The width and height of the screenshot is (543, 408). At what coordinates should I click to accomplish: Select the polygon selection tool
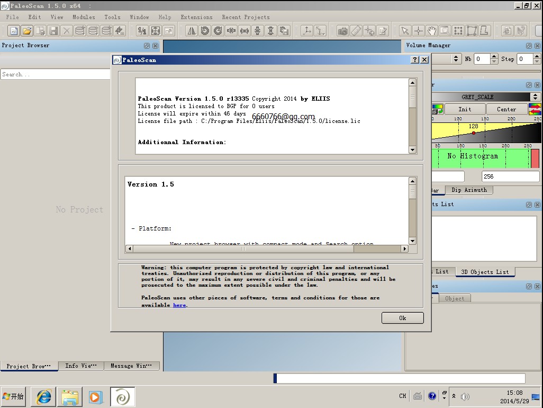click(x=472, y=31)
